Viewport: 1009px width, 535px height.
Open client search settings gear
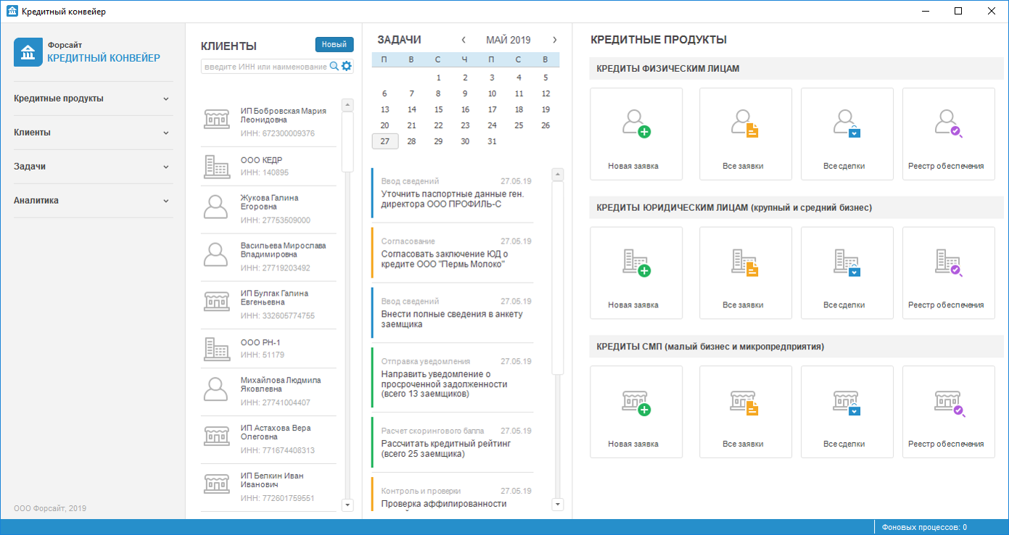(x=347, y=66)
